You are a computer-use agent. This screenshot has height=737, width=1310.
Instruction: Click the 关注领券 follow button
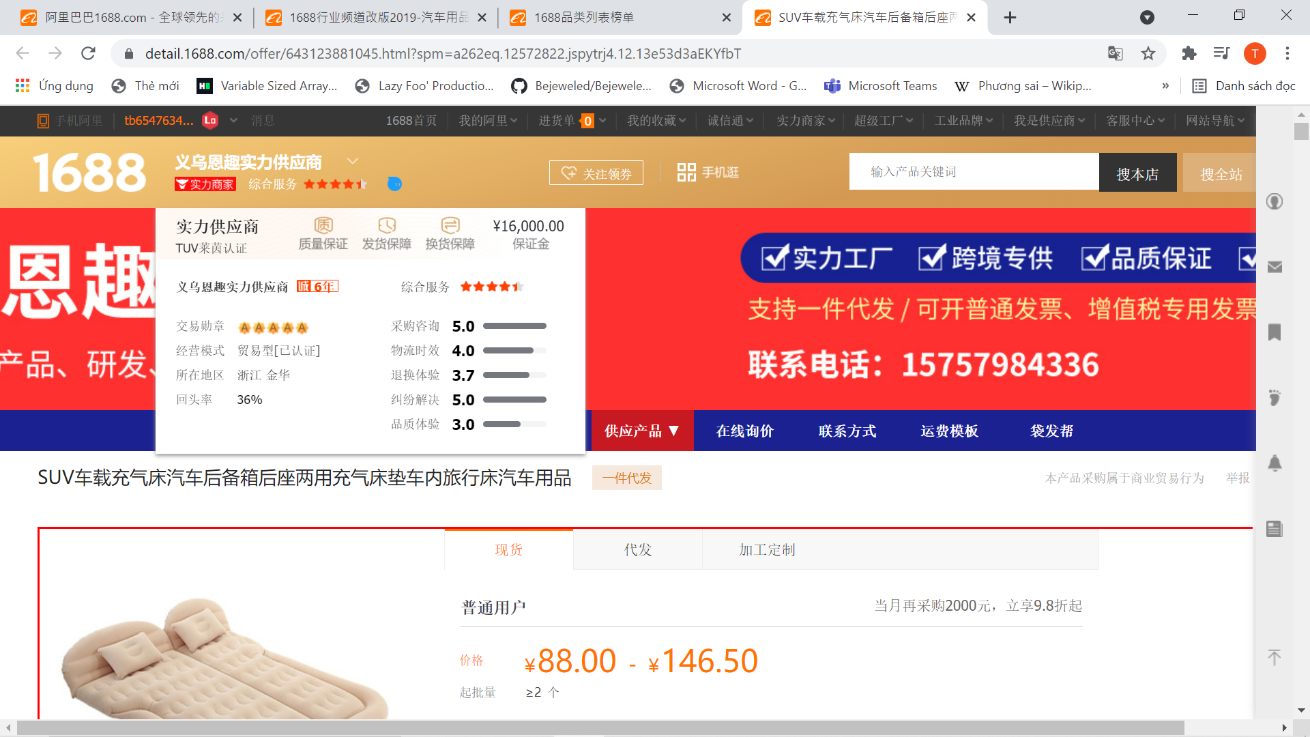pyautogui.click(x=596, y=173)
